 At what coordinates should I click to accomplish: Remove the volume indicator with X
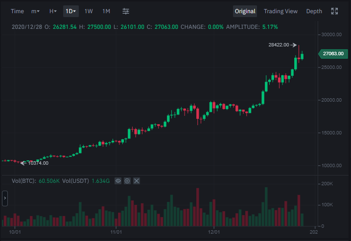coord(137,181)
